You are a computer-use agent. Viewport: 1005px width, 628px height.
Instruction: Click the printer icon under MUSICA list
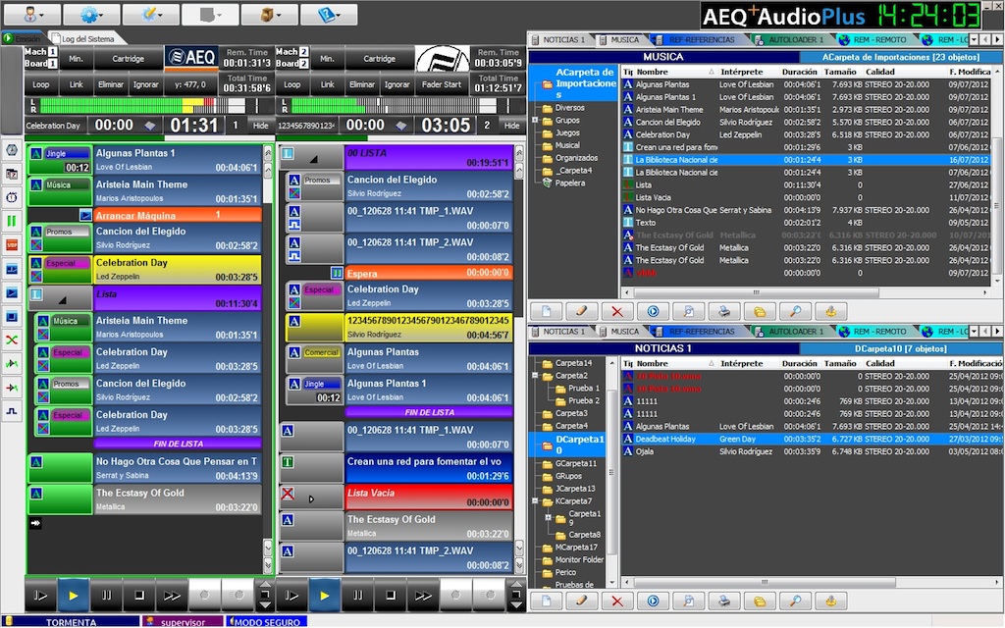click(x=723, y=311)
